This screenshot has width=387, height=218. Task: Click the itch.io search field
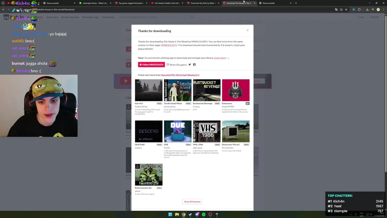pos(156,17)
